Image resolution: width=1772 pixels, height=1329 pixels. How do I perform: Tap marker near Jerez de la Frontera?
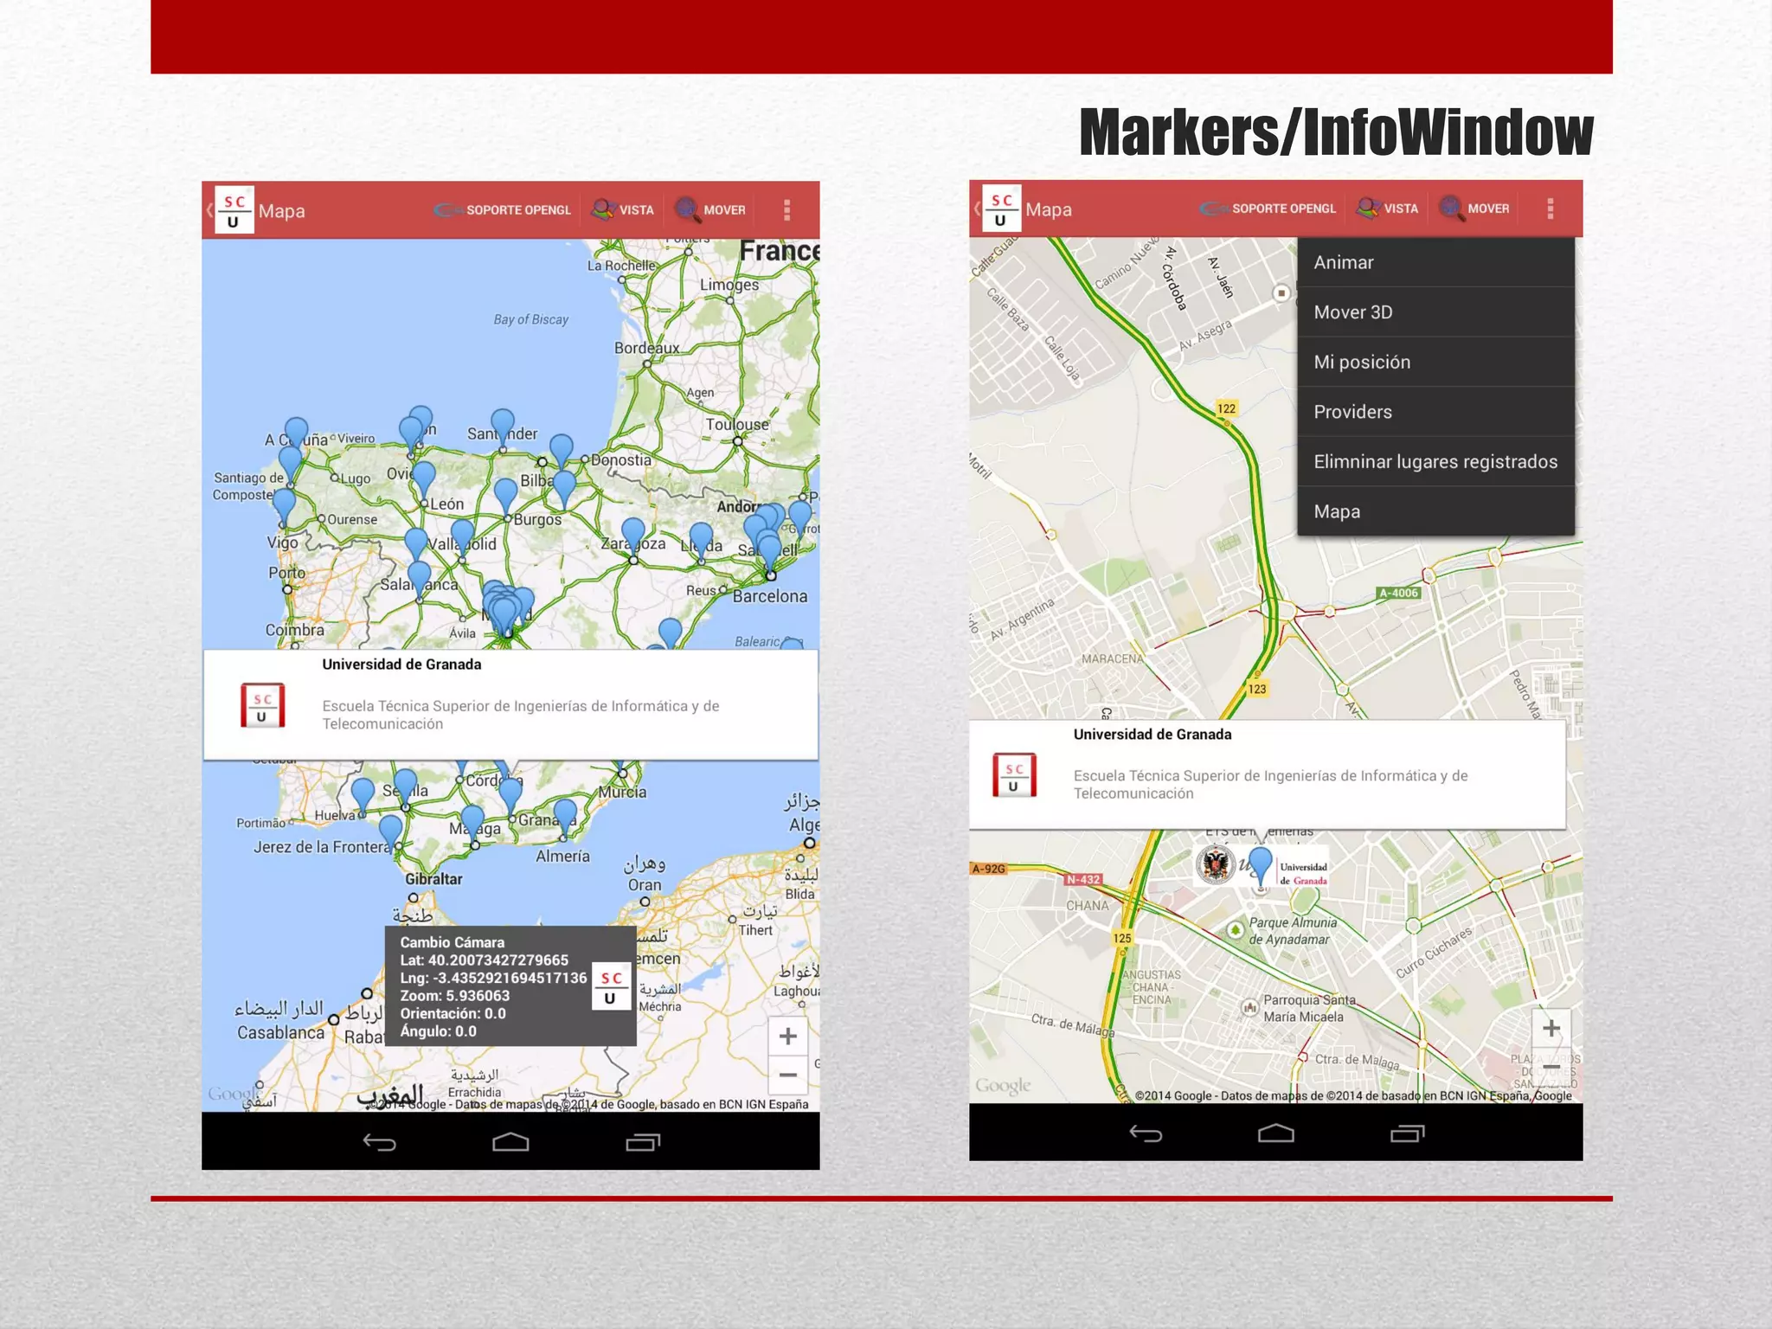[x=391, y=831]
